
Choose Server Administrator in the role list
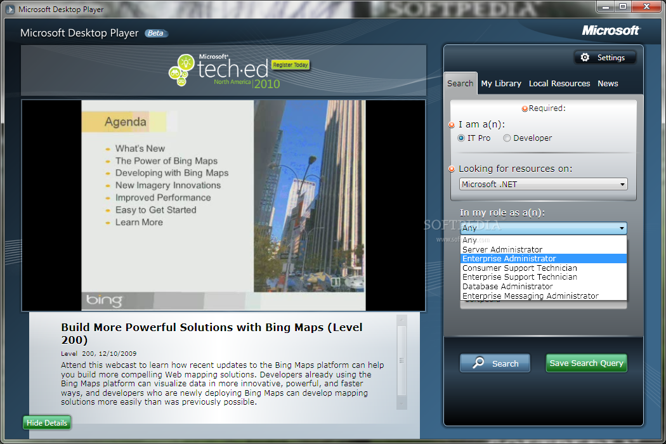pyautogui.click(x=543, y=249)
